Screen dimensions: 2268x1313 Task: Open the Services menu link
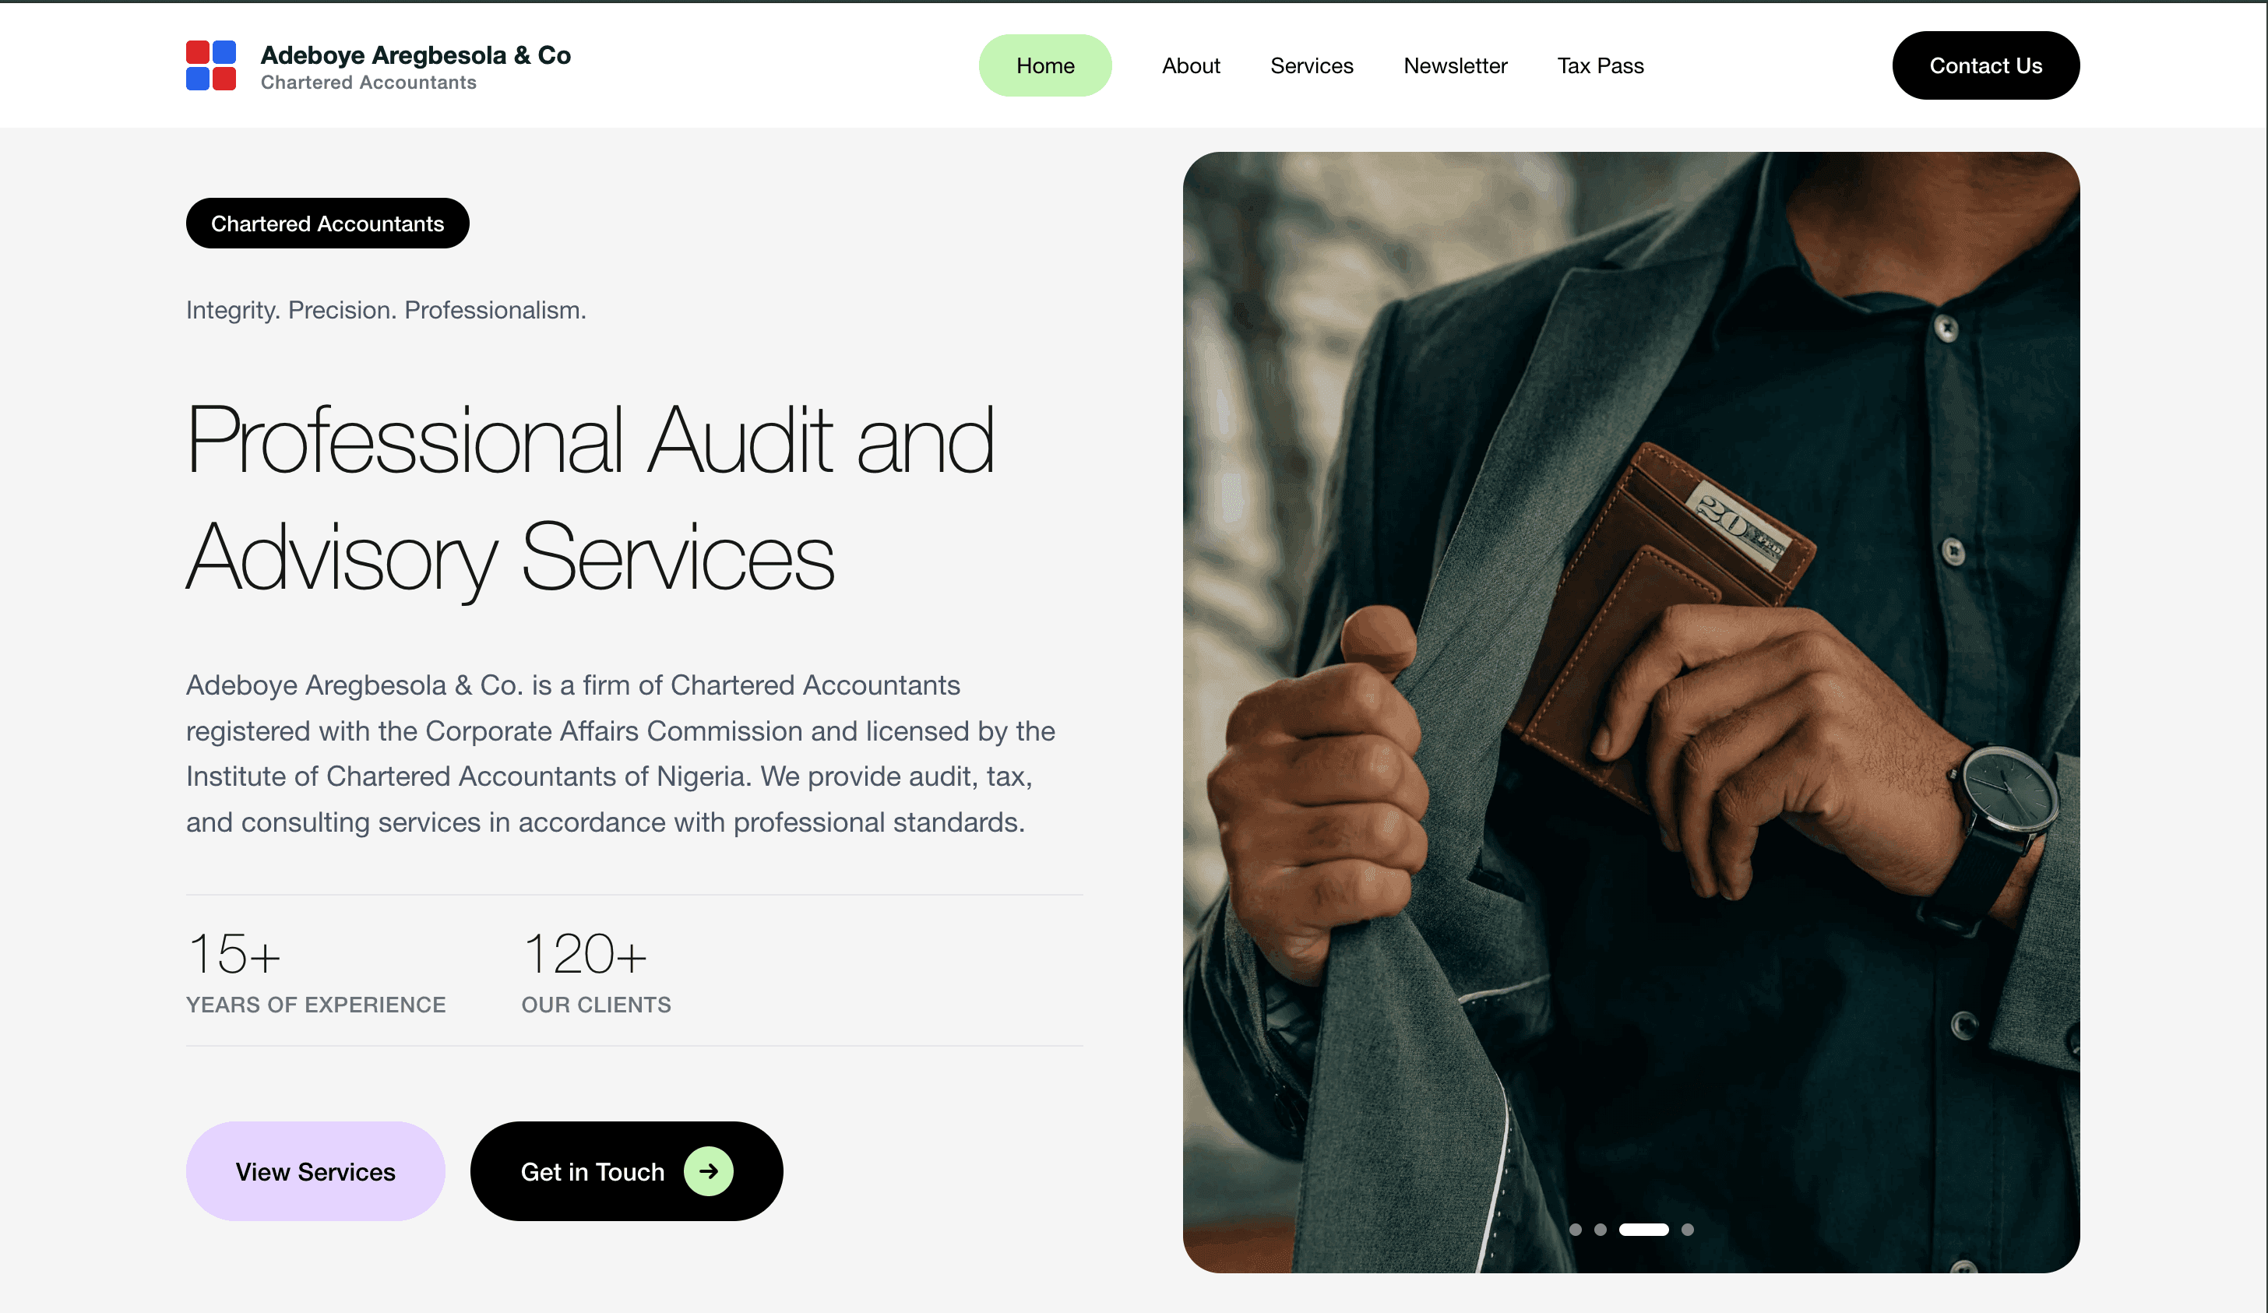(x=1312, y=65)
